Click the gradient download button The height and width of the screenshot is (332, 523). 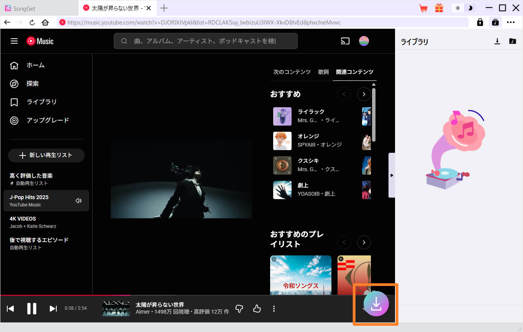point(376,303)
